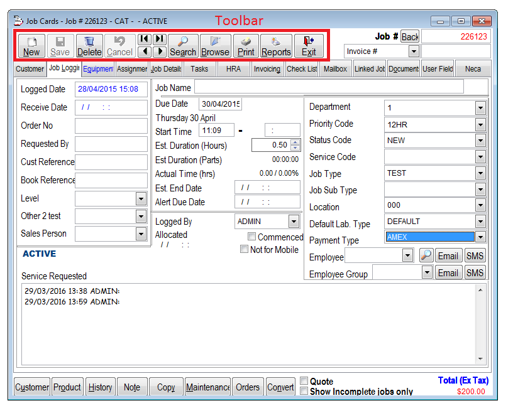The image size is (513, 408).
Task: Click the History button
Action: pyautogui.click(x=100, y=387)
